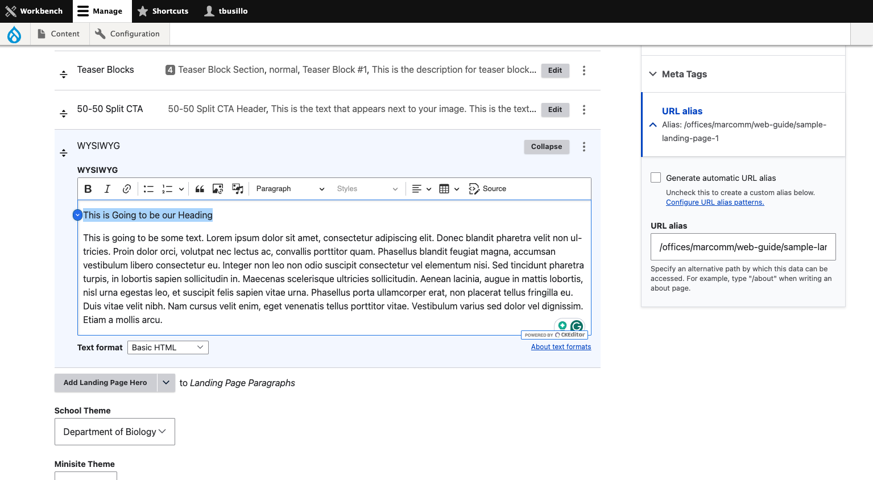The image size is (873, 480).
Task: Click the Drupal drop logo
Action: [14, 34]
